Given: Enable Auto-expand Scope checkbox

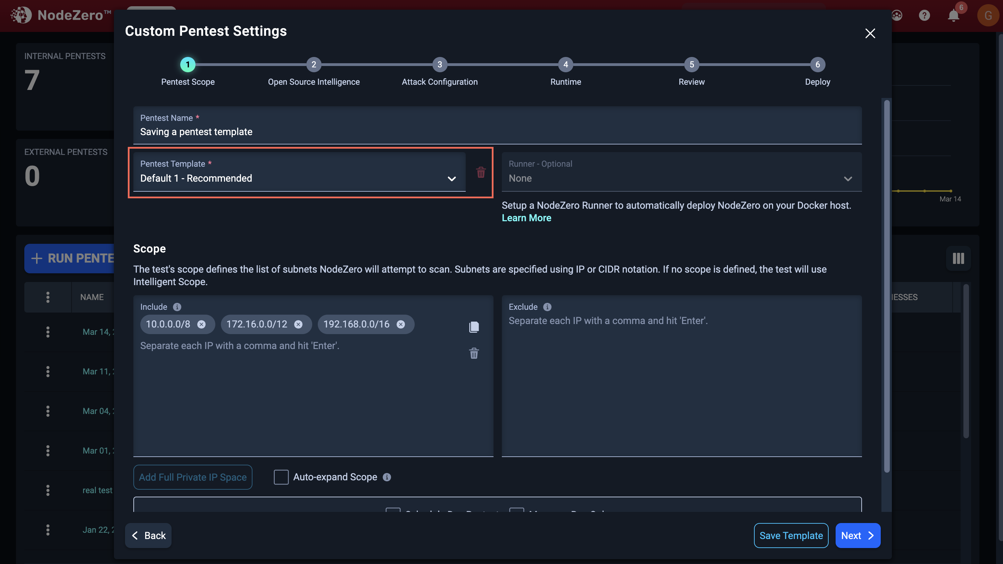Looking at the screenshot, I should tap(281, 477).
